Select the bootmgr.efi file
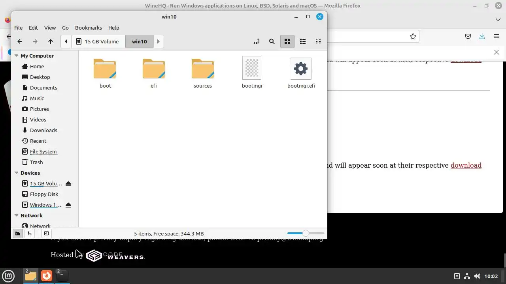This screenshot has height=284, width=506. tap(301, 73)
